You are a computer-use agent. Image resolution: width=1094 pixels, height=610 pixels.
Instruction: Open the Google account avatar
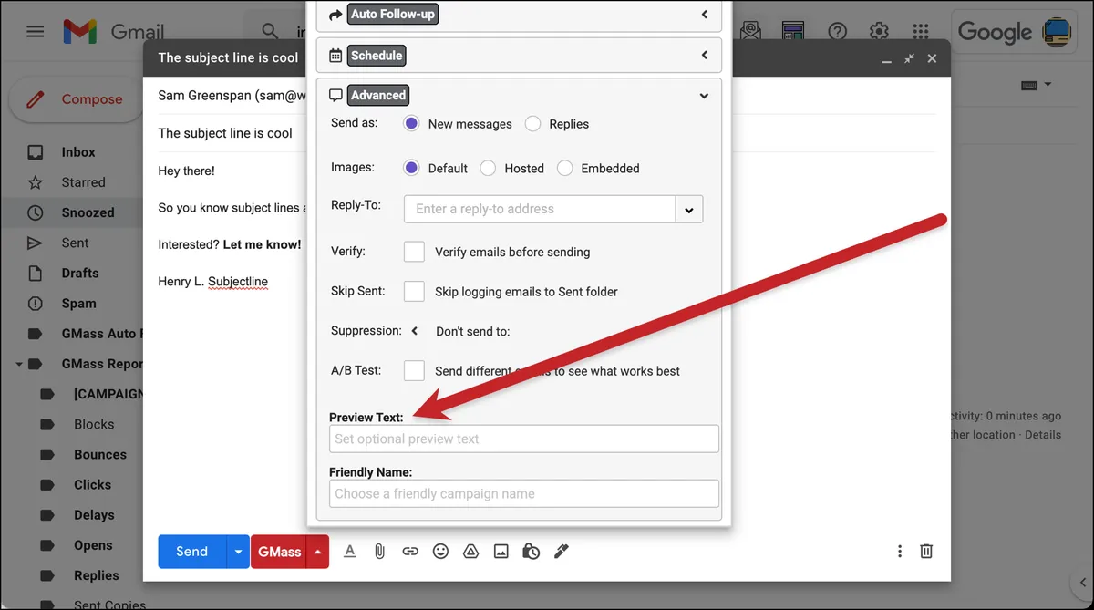pos(1058,31)
